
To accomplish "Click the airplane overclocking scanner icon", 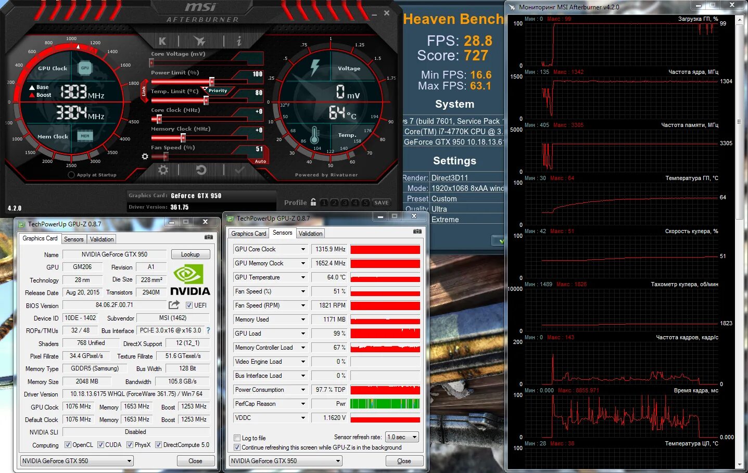I will tap(199, 41).
